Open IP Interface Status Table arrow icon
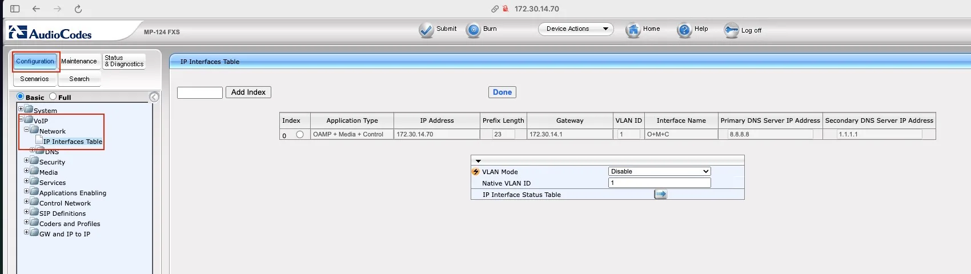The height and width of the screenshot is (274, 971). 660,194
